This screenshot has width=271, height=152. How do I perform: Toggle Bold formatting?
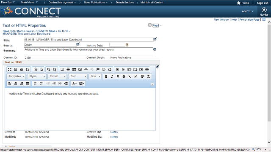point(106,76)
